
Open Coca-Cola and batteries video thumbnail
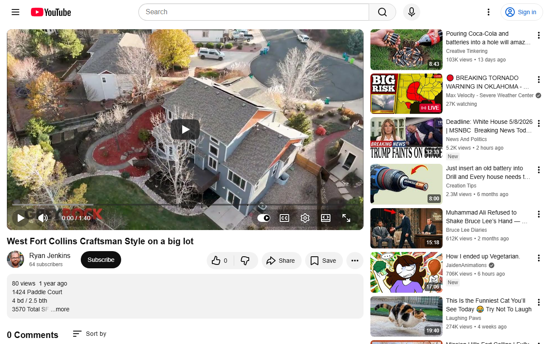(x=406, y=49)
